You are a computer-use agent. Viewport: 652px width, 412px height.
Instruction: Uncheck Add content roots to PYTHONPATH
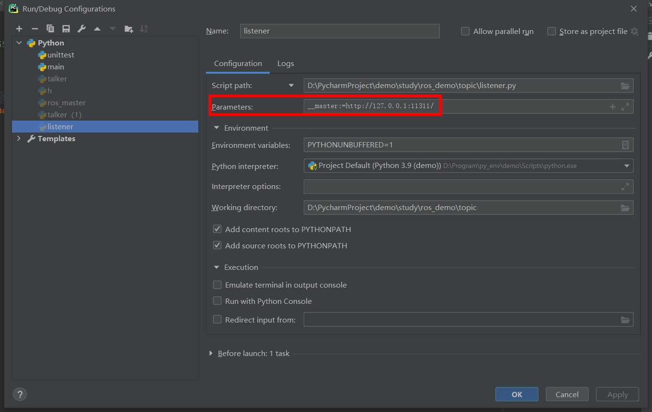pyautogui.click(x=217, y=230)
